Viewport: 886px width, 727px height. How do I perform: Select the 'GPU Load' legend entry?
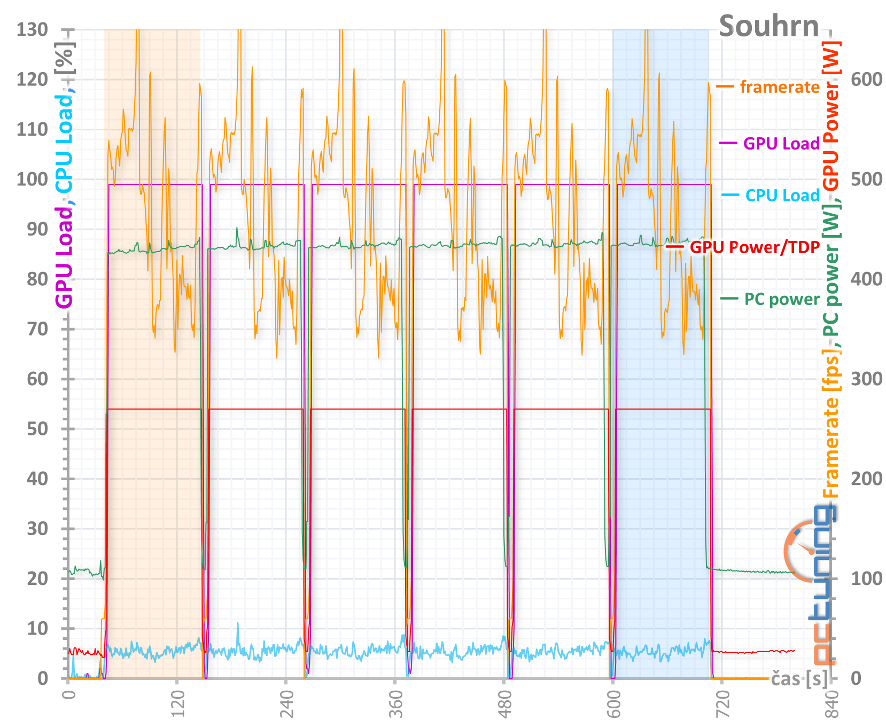pyautogui.click(x=781, y=143)
